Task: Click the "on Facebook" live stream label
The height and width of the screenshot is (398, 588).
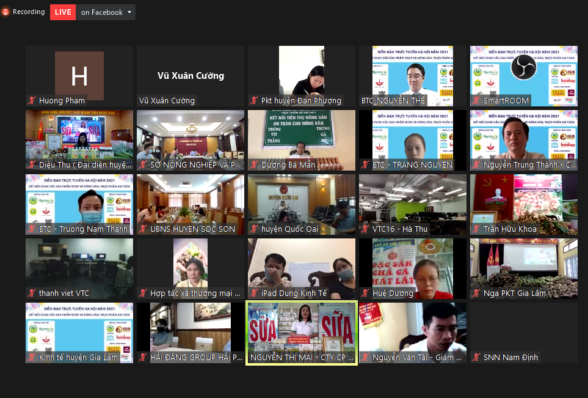Action: click(101, 12)
